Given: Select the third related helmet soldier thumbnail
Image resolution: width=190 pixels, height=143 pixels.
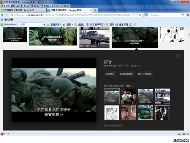Looking at the screenshot, I should point(146,96).
